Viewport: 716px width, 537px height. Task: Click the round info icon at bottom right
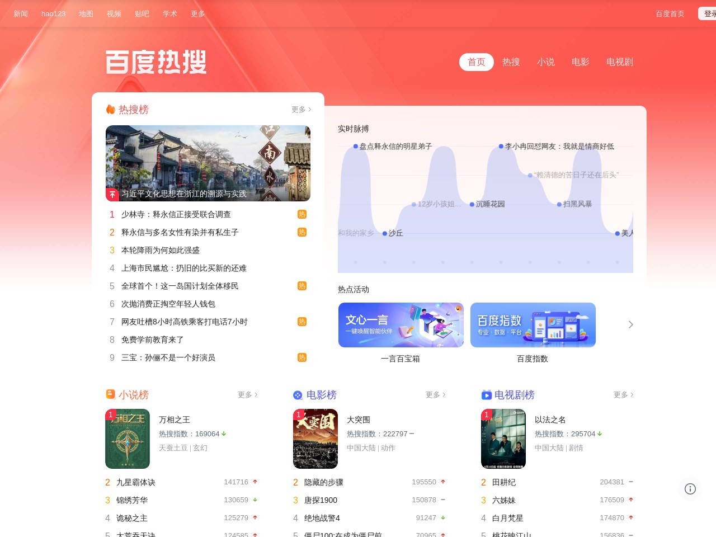690,489
